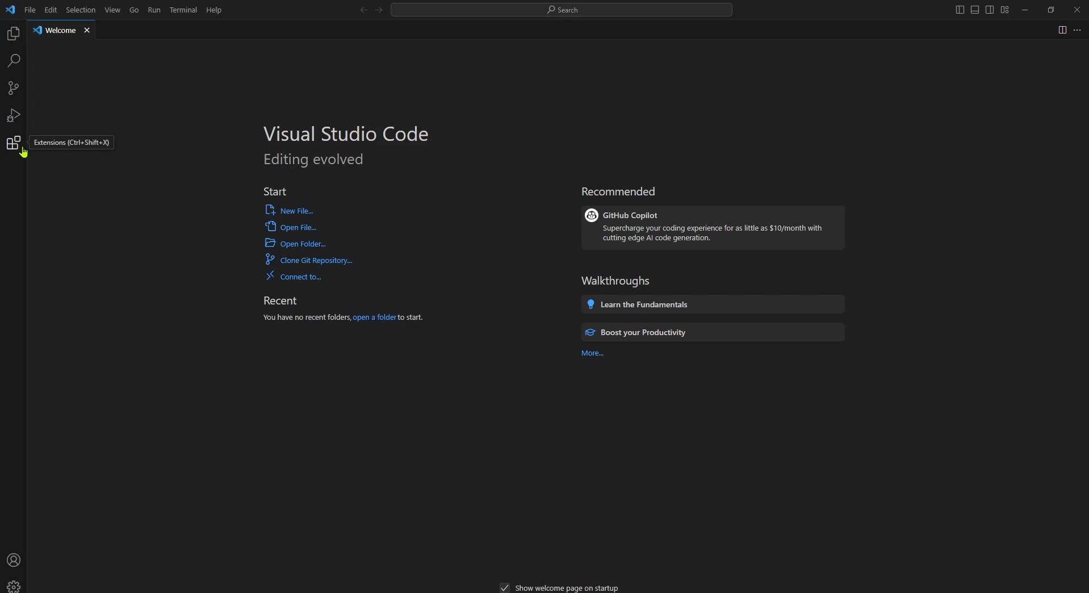
Task: Click the Connect to link
Action: [x=294, y=277]
